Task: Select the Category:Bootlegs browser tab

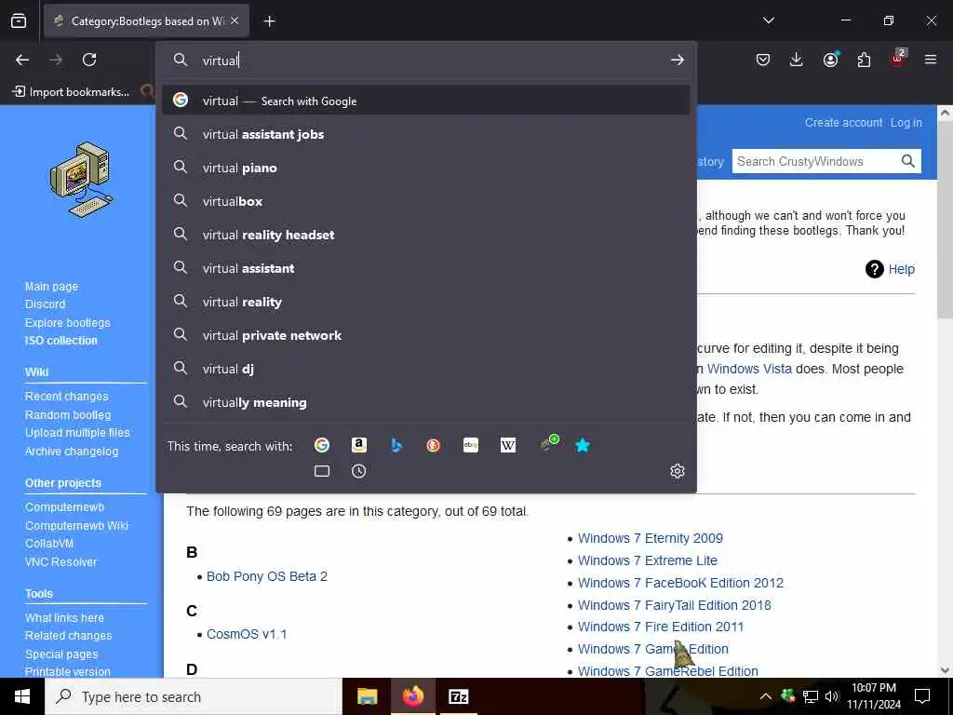Action: [146, 20]
